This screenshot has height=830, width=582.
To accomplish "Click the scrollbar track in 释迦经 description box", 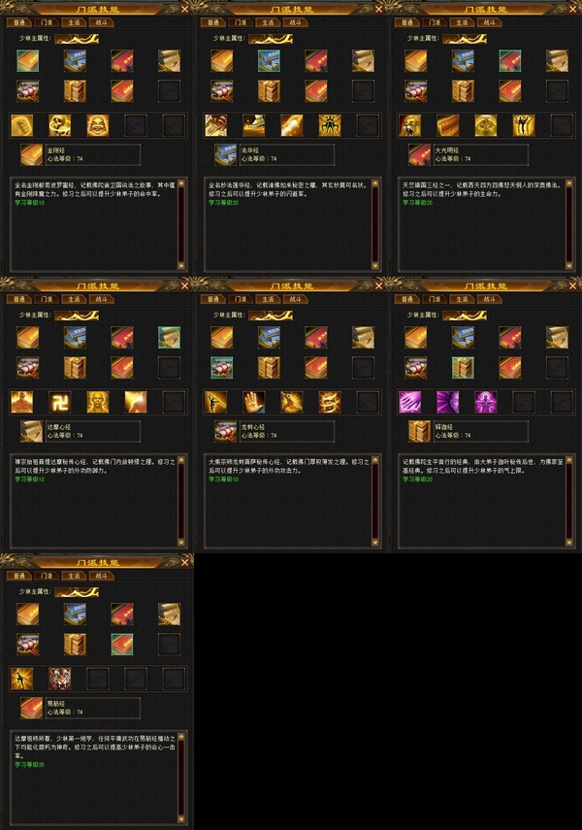I will [x=569, y=501].
